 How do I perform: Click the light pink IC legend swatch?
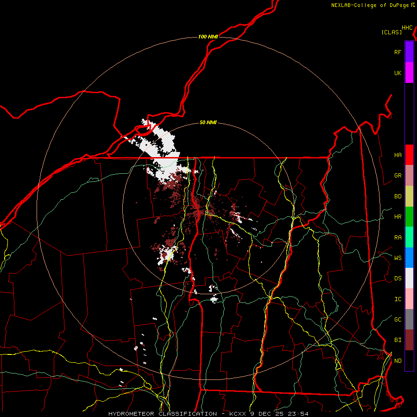[409, 299]
